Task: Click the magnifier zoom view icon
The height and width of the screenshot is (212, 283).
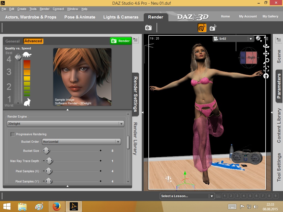Action: pos(266,61)
